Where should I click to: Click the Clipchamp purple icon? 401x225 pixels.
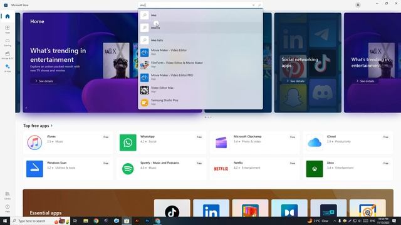221,142
